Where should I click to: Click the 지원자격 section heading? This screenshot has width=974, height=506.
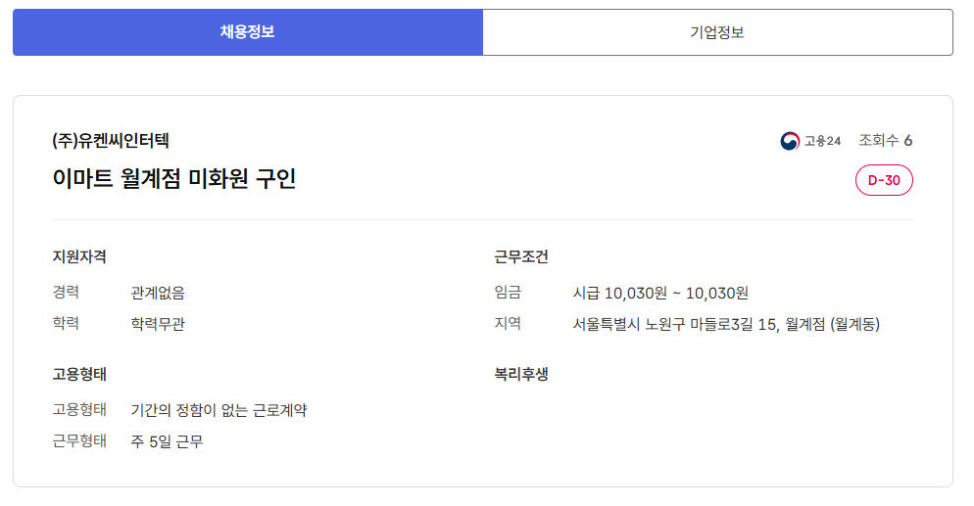79,257
